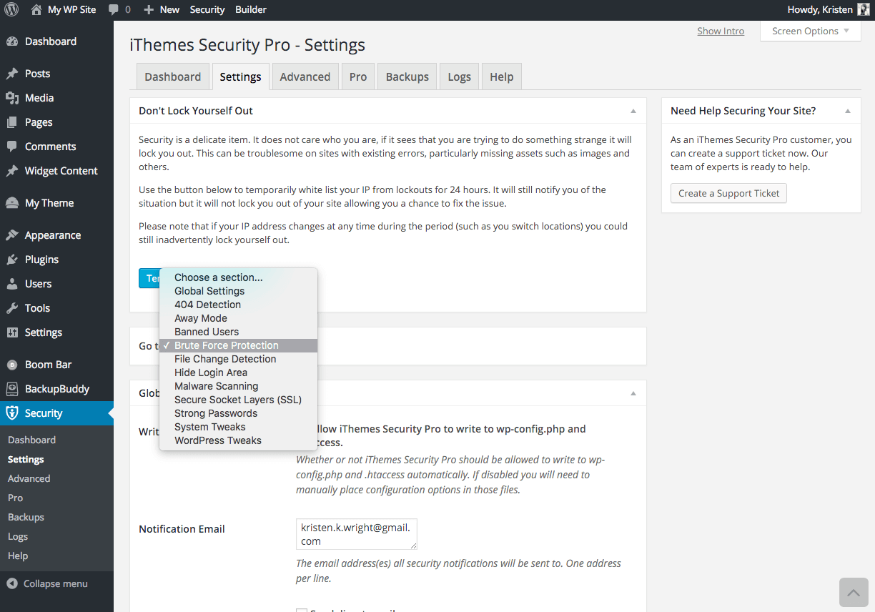
Task: Open Help in the Security submenu
Action: click(x=18, y=556)
